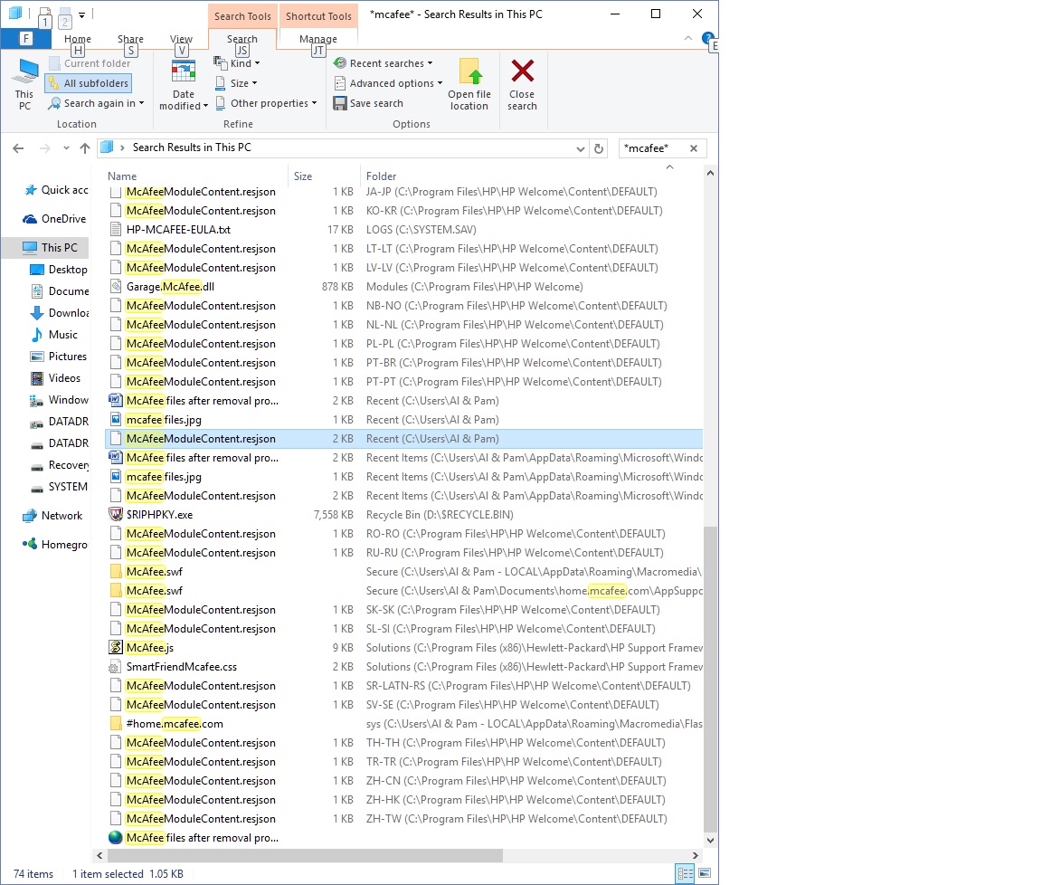
Task: Click the horizontal scrollbar thumb
Action: click(303, 856)
